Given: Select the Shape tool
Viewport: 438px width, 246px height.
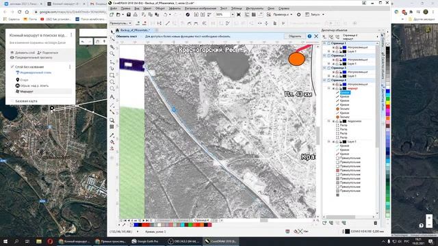Looking at the screenshot, I should tap(112, 39).
